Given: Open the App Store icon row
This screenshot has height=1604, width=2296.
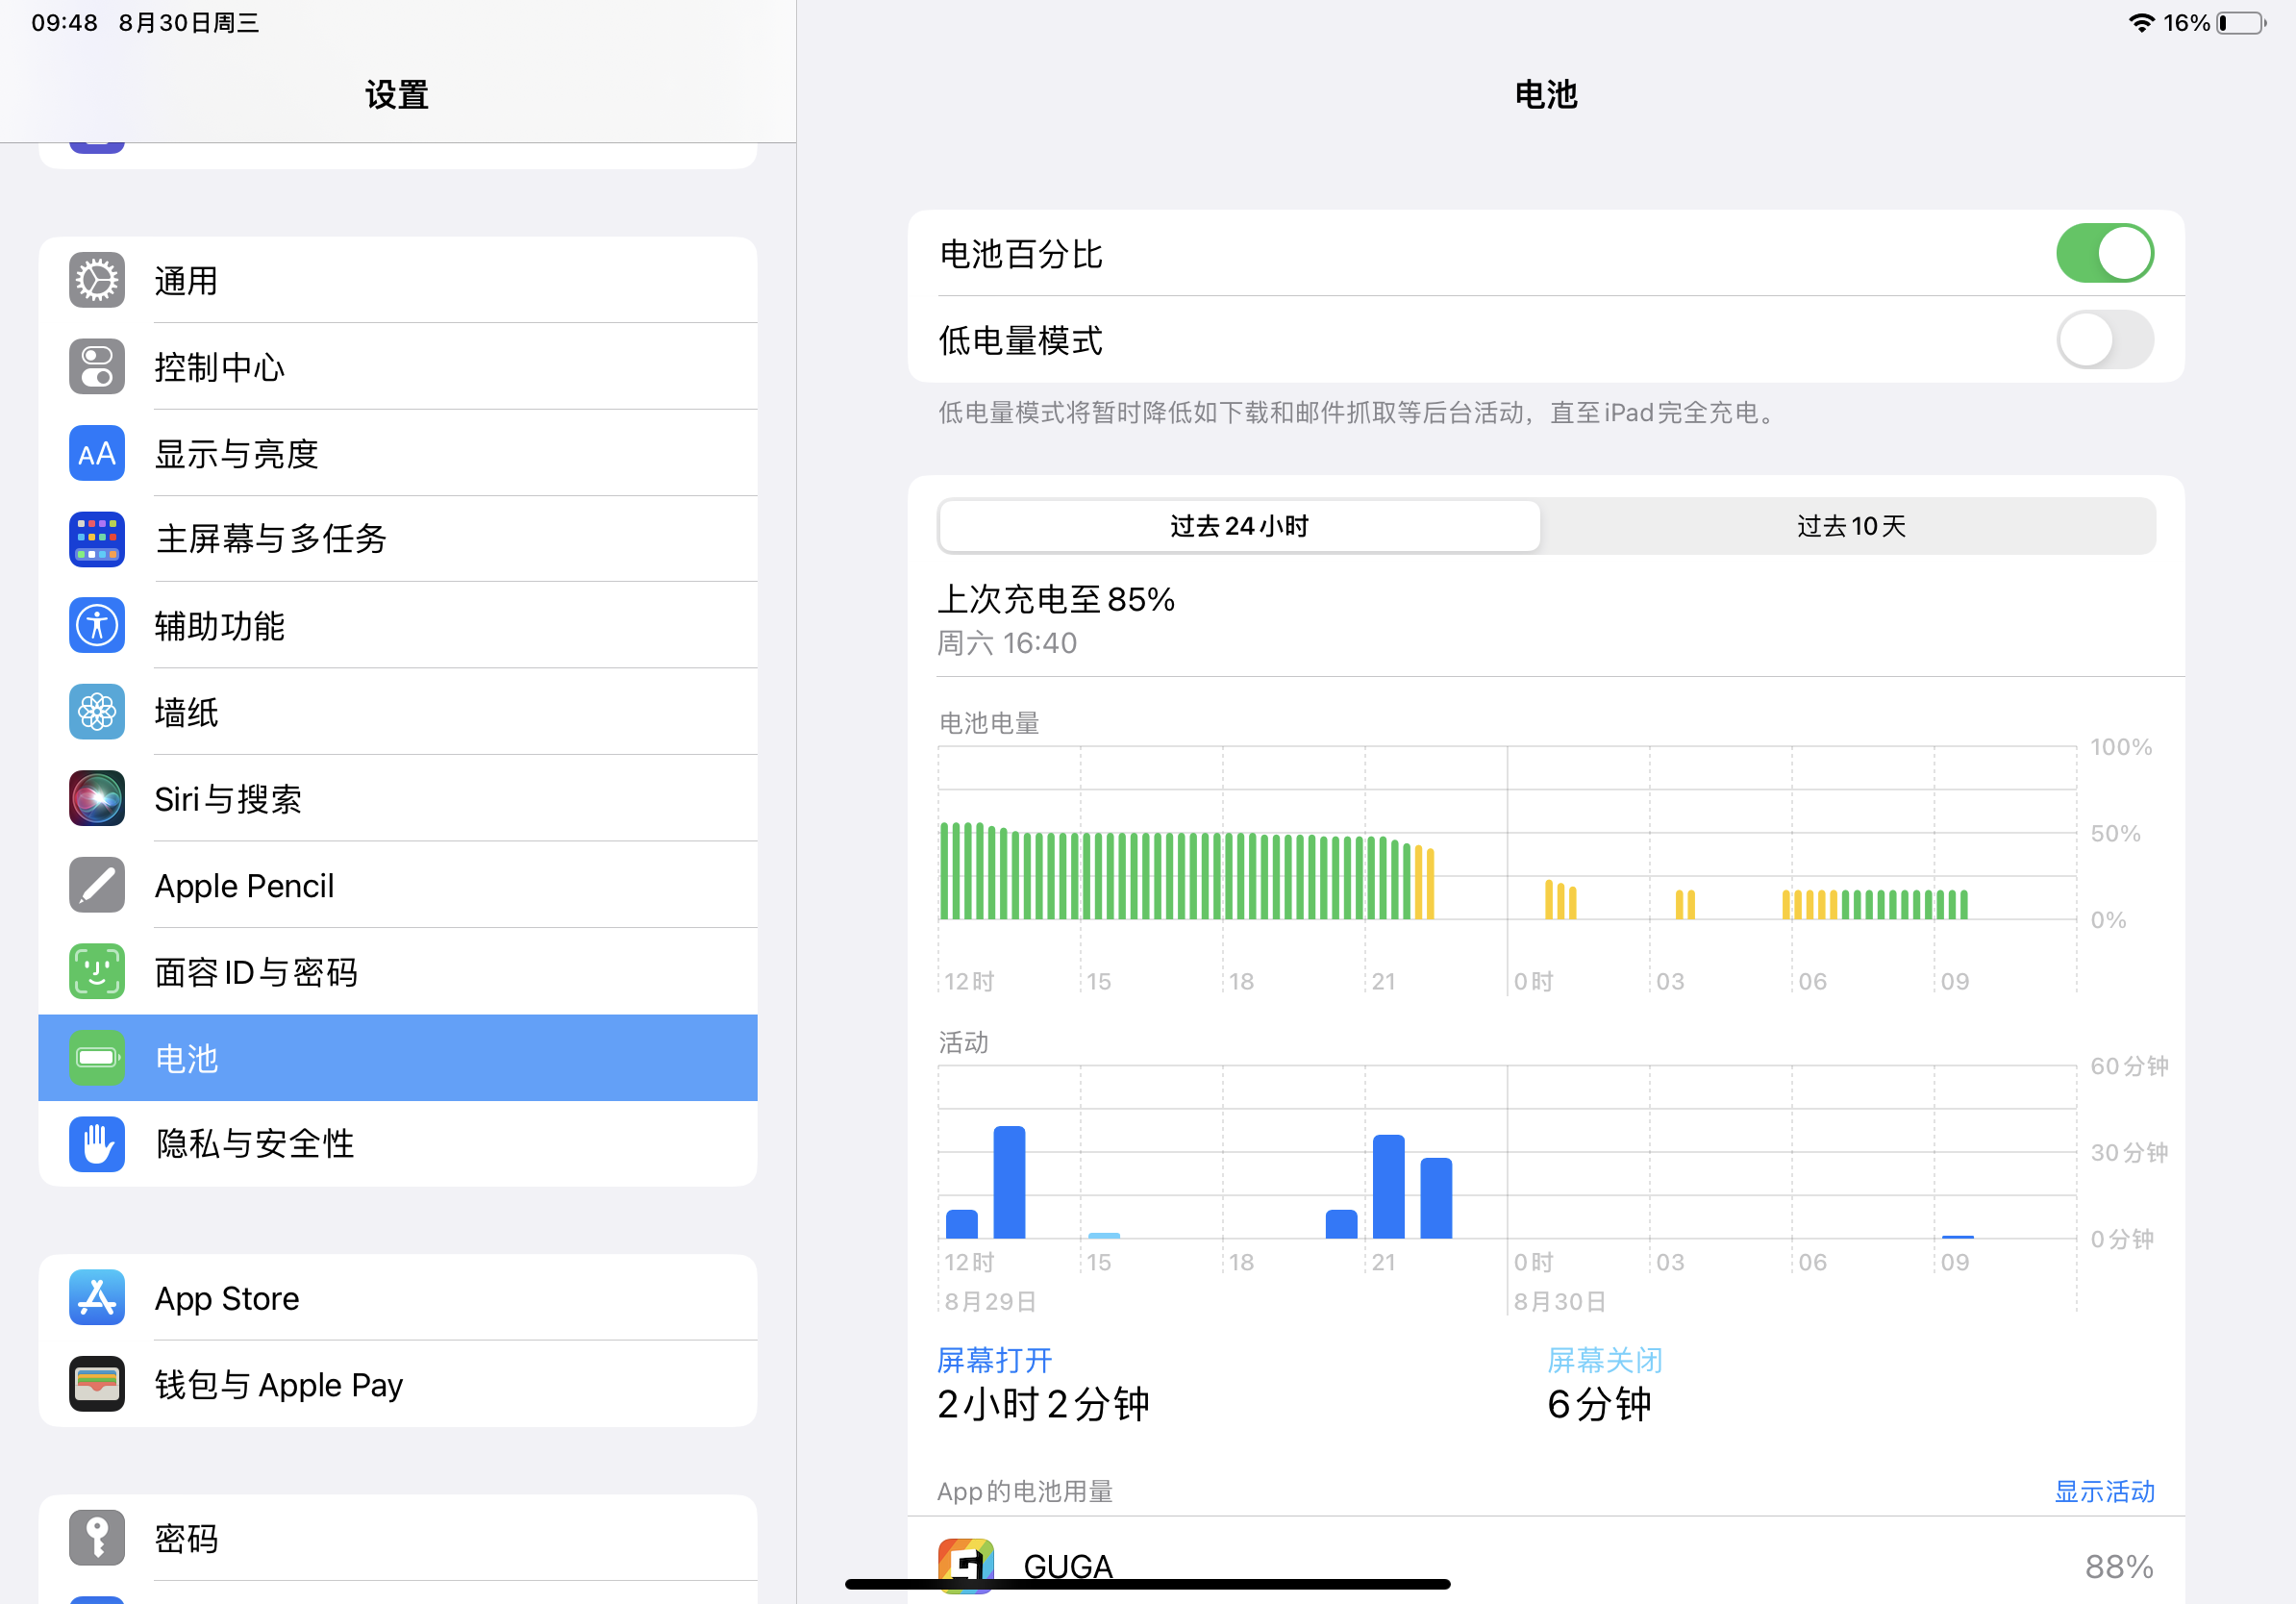Looking at the screenshot, I should [97, 1298].
